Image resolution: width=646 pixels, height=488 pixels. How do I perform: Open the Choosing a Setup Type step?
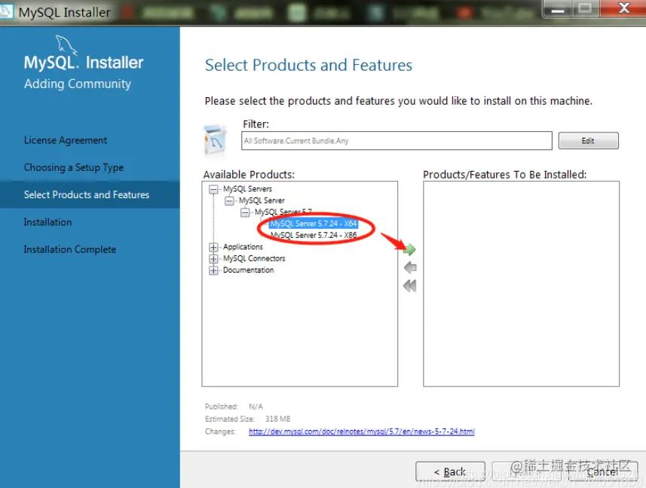[74, 167]
